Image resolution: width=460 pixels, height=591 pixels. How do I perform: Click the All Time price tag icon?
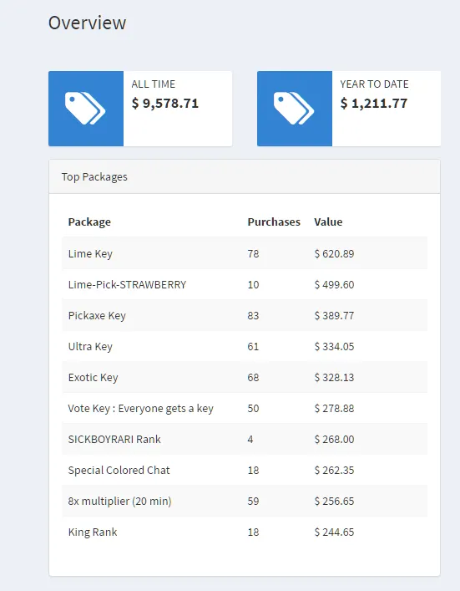click(85, 109)
